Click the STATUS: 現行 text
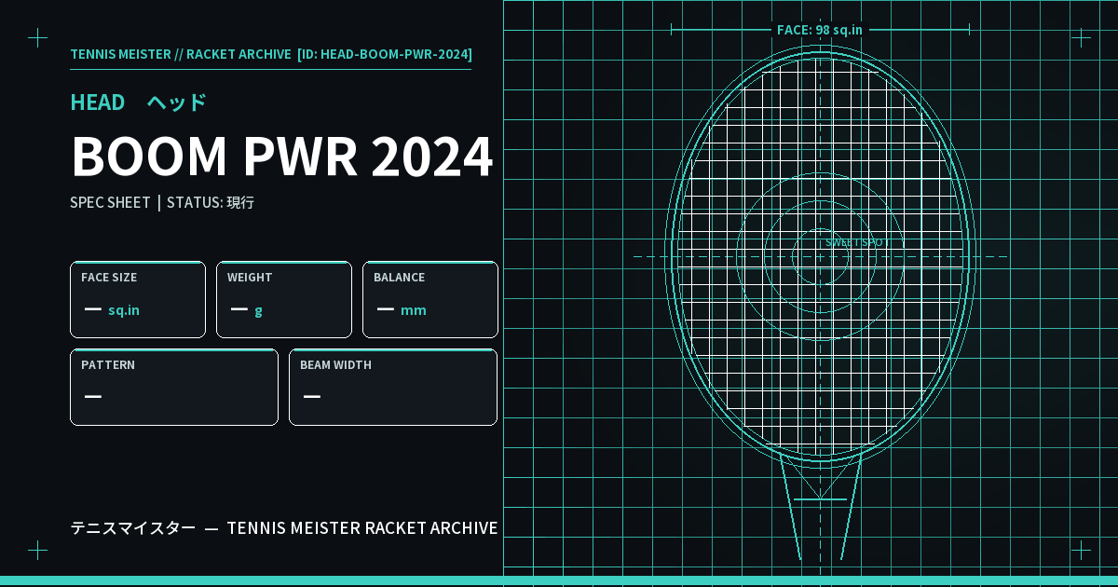1118x587 pixels. click(211, 202)
